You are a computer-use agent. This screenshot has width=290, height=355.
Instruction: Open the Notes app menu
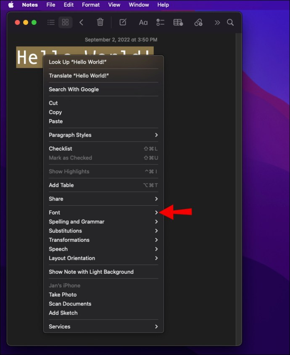[x=30, y=5]
